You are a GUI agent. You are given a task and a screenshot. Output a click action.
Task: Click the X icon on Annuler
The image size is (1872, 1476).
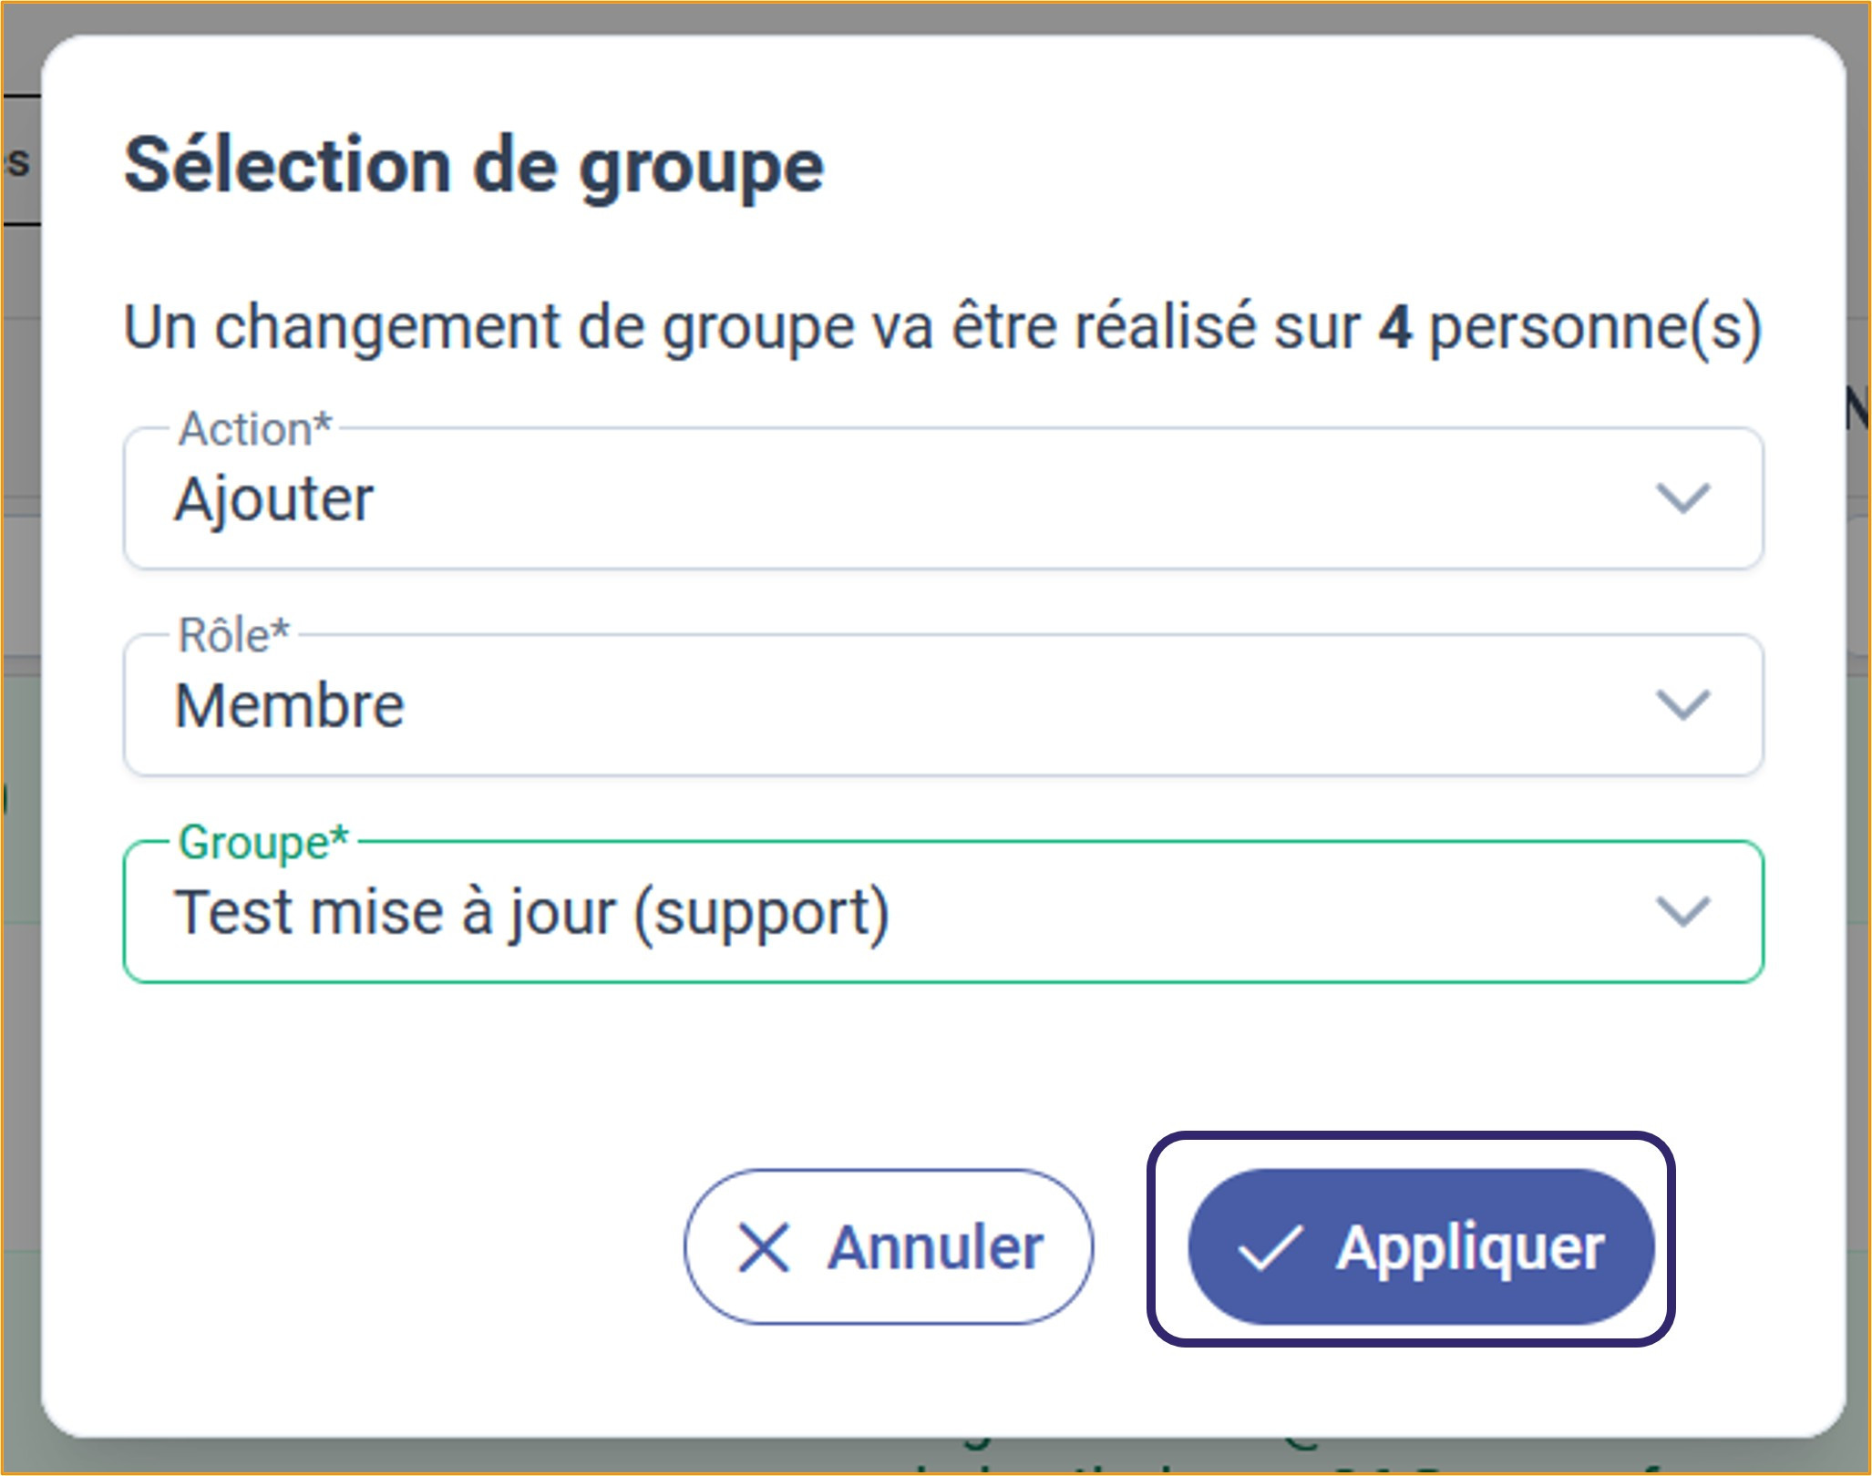(763, 1247)
